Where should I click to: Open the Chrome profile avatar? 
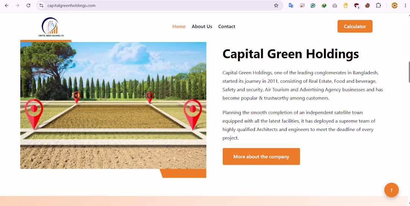click(x=394, y=6)
